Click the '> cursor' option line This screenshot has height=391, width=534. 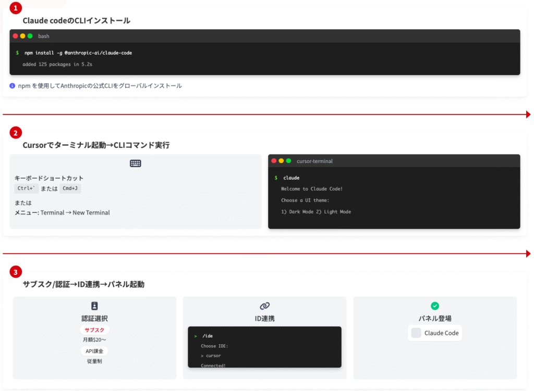click(x=211, y=356)
